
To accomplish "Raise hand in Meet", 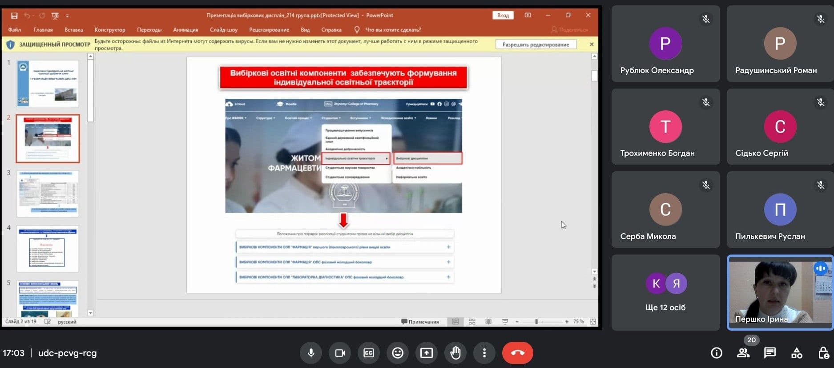I will 455,353.
